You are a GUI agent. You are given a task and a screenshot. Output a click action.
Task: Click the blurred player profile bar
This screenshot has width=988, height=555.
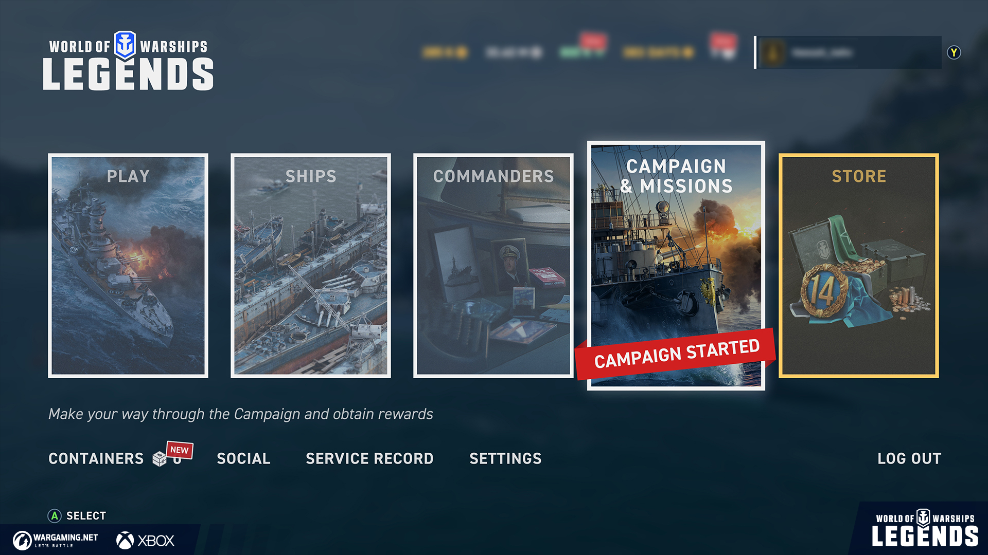coord(848,52)
